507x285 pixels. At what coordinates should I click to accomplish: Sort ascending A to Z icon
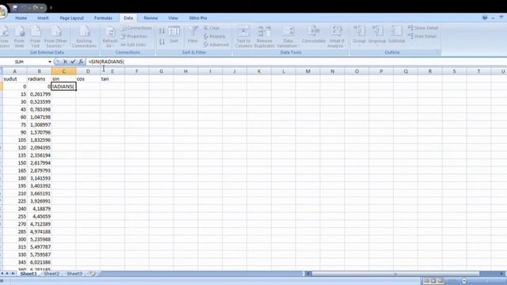click(x=162, y=31)
